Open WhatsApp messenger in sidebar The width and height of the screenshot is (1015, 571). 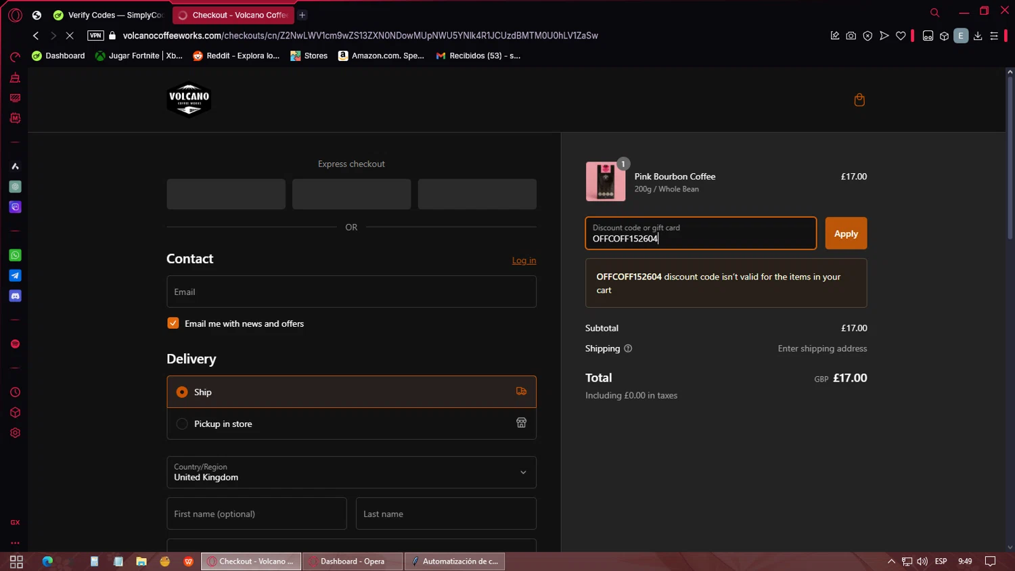click(15, 255)
